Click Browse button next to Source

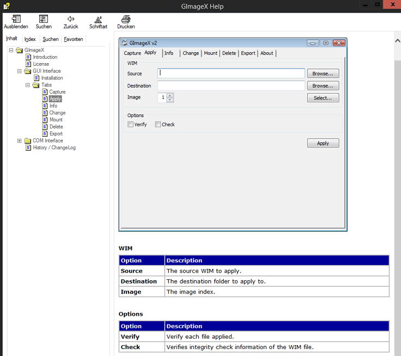click(323, 73)
